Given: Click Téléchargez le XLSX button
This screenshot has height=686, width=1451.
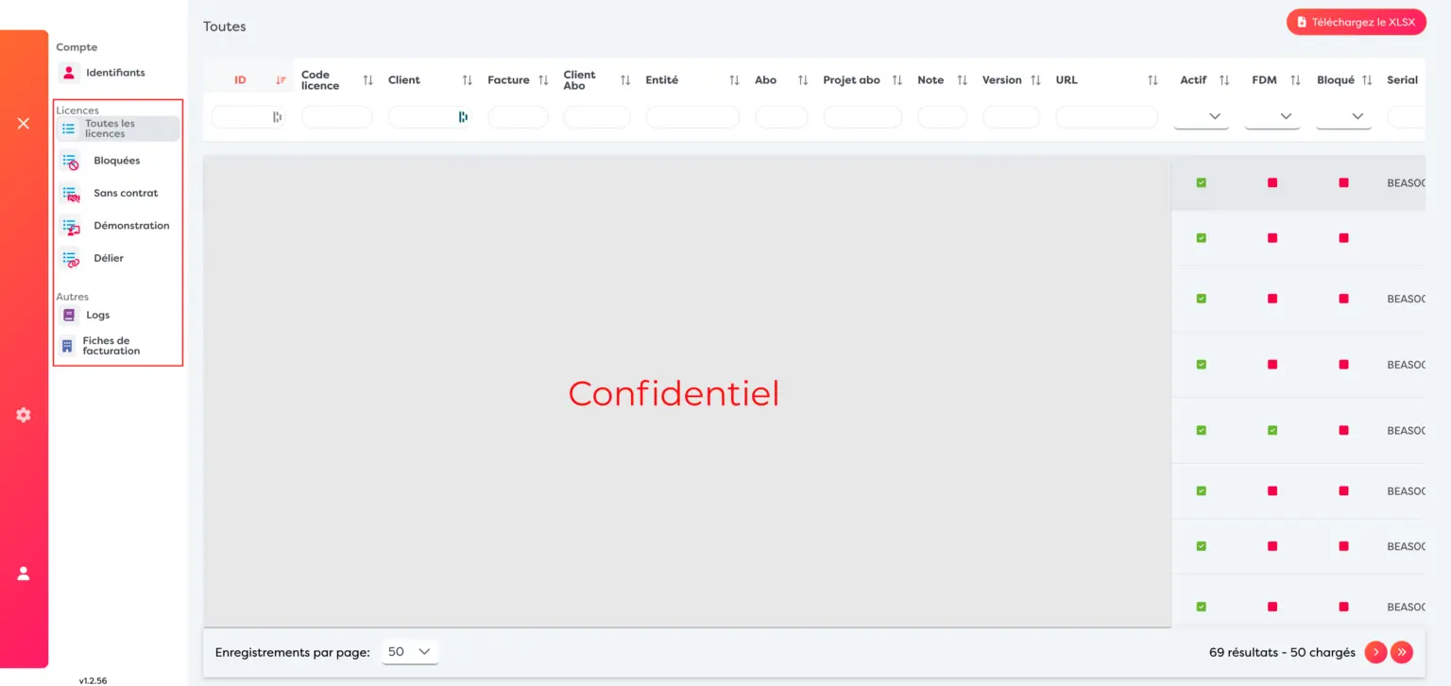Looking at the screenshot, I should [1356, 22].
